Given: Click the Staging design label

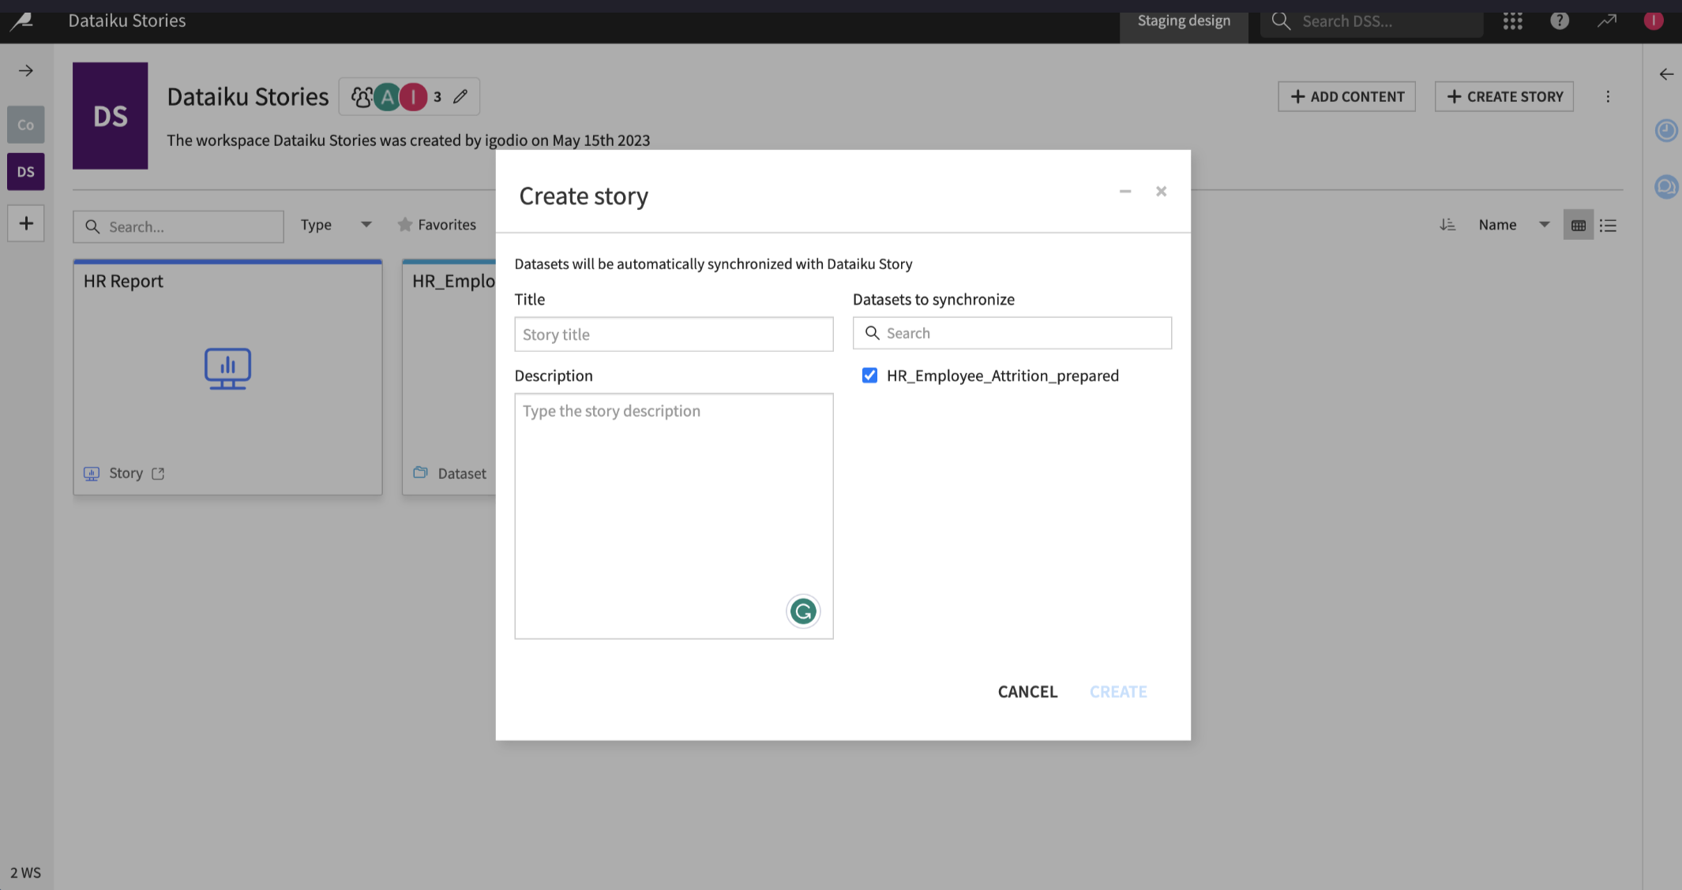Looking at the screenshot, I should (x=1184, y=21).
